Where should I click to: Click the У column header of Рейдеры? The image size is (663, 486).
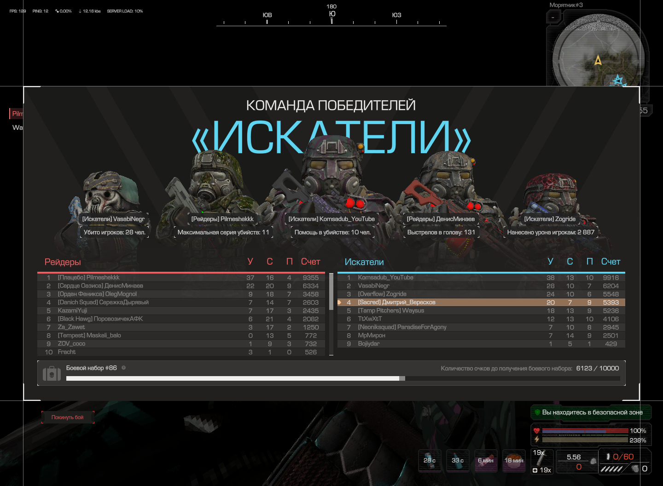(250, 262)
